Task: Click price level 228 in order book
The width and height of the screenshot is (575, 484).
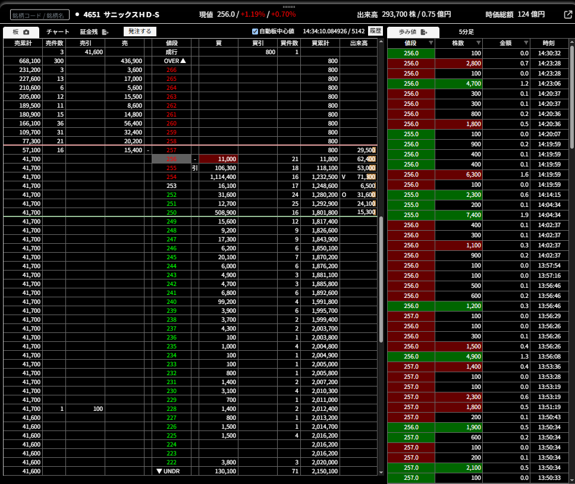Action: (x=171, y=409)
